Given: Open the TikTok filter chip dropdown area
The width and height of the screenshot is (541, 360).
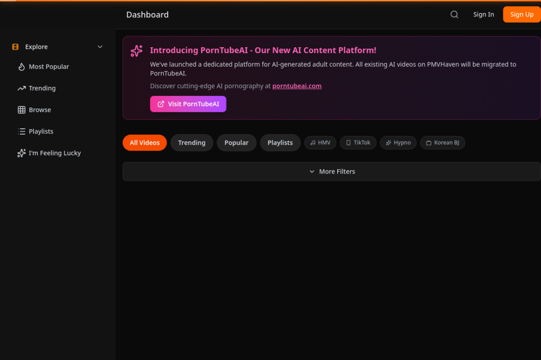Looking at the screenshot, I should click(358, 143).
